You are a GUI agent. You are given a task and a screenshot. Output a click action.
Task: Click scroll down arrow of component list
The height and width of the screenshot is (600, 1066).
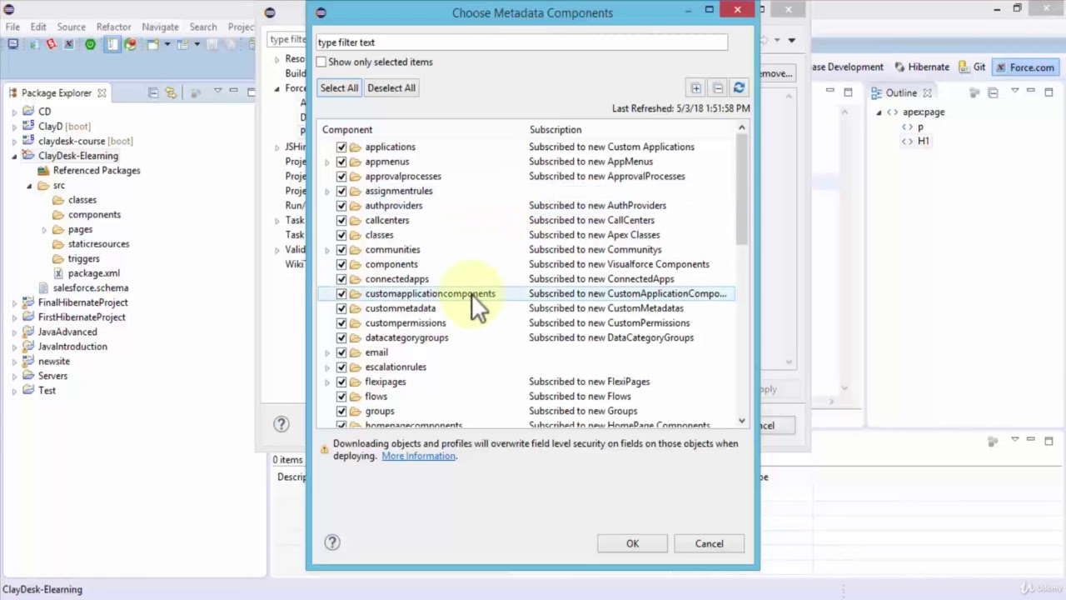741,422
